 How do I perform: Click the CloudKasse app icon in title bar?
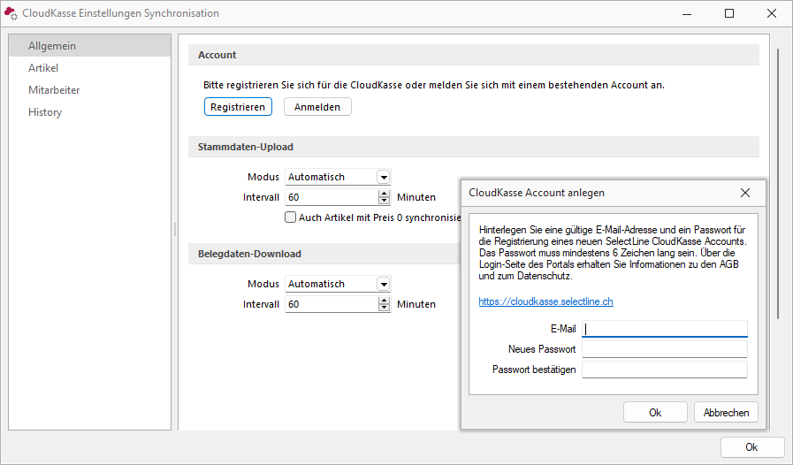click(11, 13)
